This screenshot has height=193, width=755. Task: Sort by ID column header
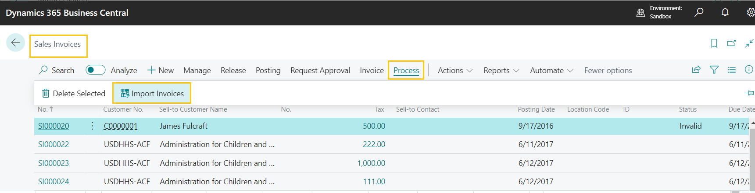coord(626,109)
